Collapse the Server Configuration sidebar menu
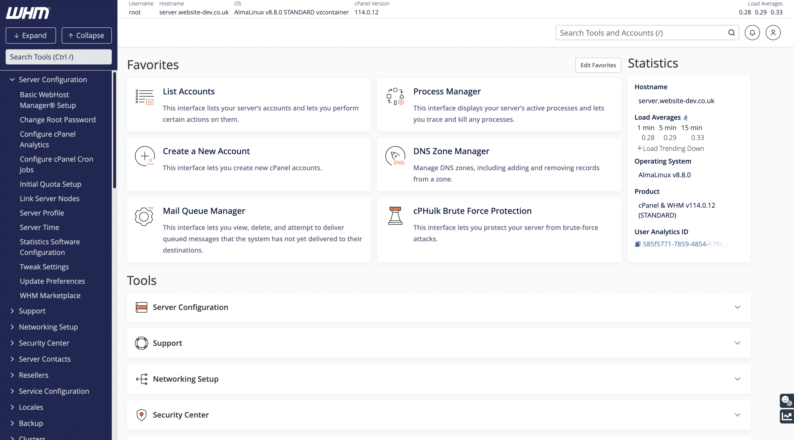794x440 pixels. tap(11, 79)
